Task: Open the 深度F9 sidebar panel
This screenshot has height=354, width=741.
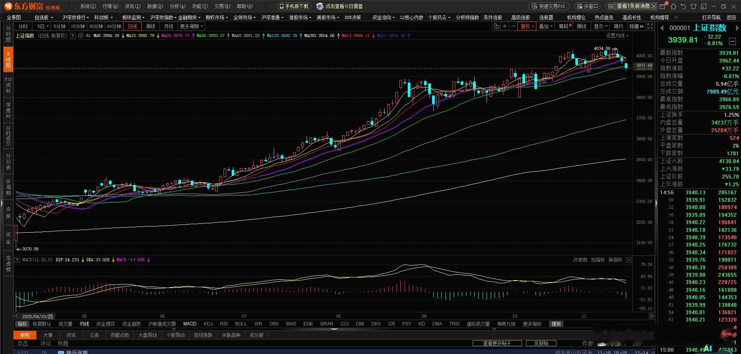Action: tap(8, 111)
